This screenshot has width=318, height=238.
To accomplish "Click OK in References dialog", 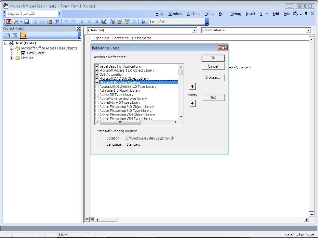I will (x=213, y=58).
